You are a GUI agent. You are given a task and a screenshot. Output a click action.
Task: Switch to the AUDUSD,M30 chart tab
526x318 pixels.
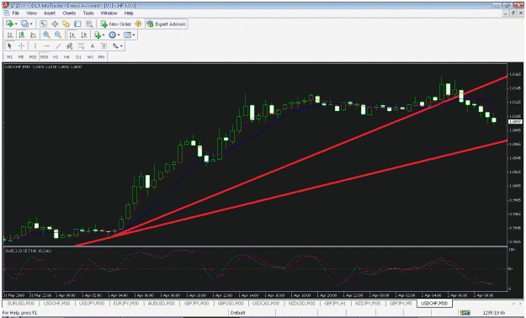tap(162, 304)
